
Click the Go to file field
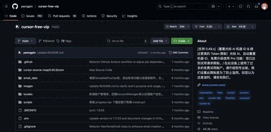127,41
